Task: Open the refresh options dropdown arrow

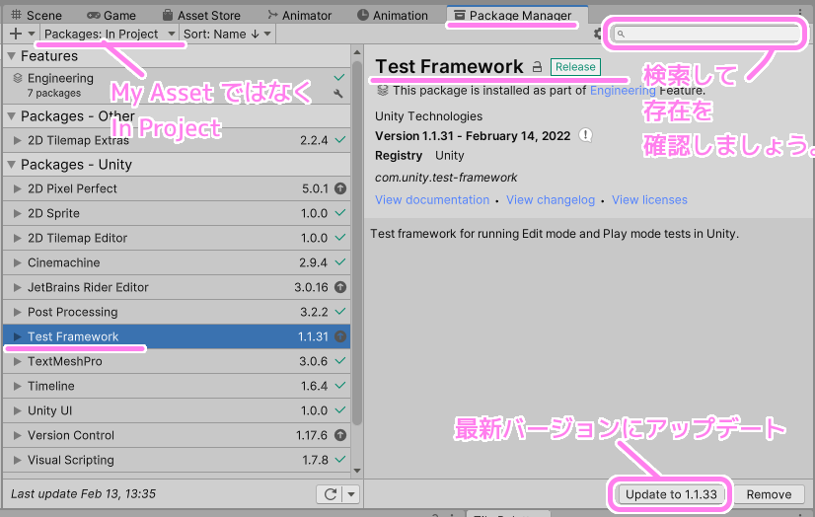Action: pos(351,494)
